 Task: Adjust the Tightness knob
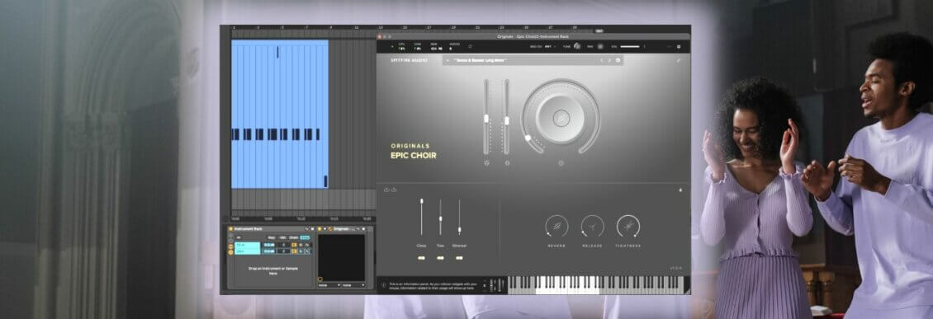[628, 227]
